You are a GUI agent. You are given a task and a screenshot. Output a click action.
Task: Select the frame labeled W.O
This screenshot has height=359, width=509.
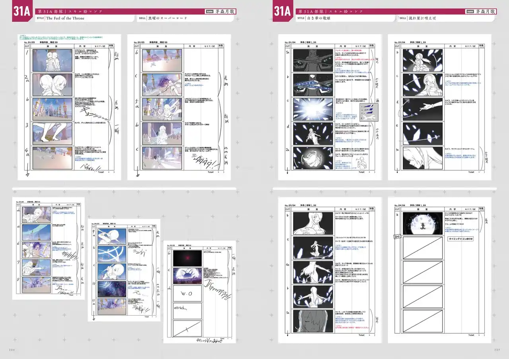coord(187,294)
